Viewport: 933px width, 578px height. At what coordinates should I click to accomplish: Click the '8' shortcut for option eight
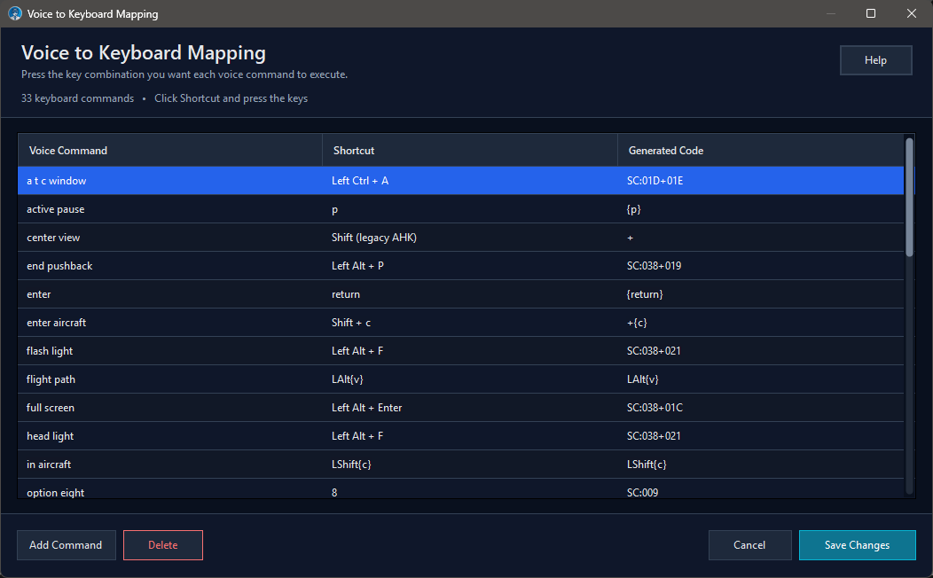[334, 492]
